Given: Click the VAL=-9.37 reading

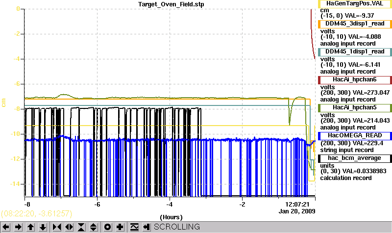Looking at the screenshot, I should pos(360,16).
